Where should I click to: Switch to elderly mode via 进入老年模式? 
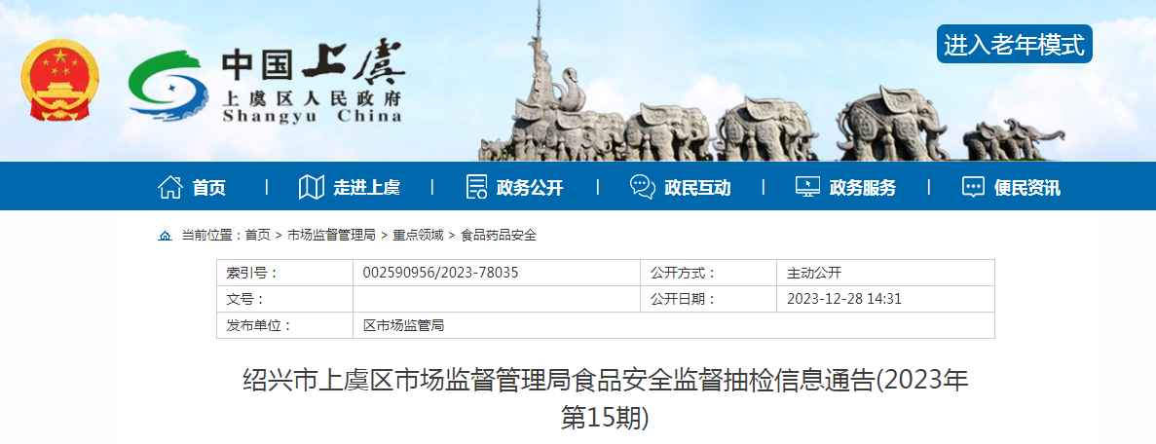[1015, 44]
